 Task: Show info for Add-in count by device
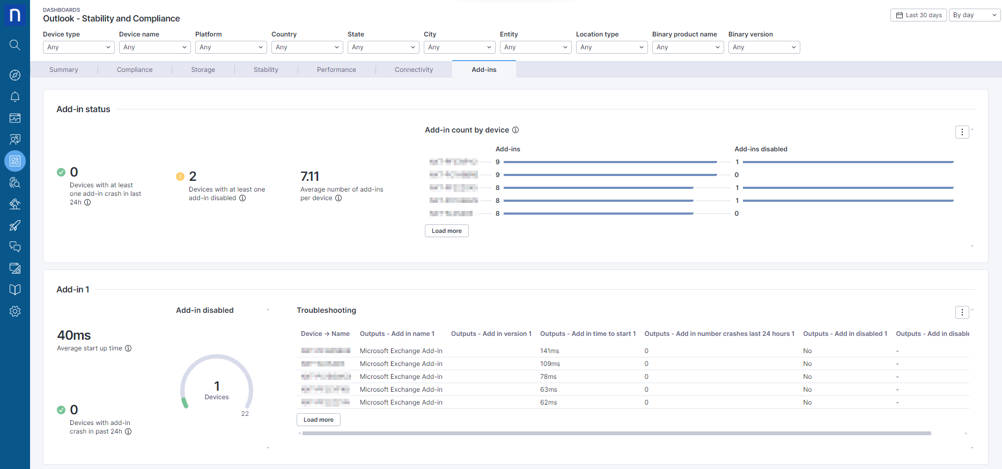[515, 130]
